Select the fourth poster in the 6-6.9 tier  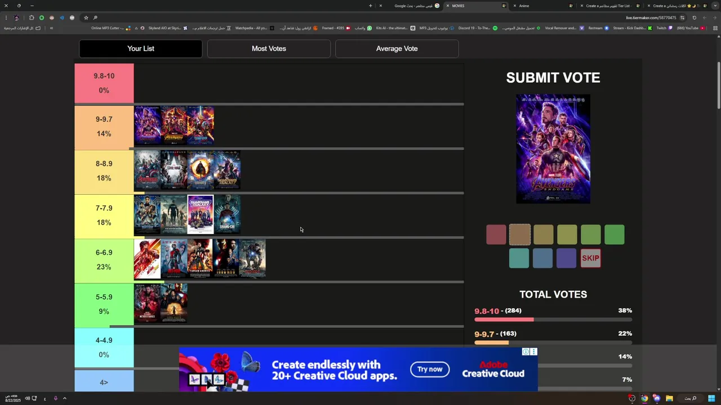pyautogui.click(x=226, y=259)
